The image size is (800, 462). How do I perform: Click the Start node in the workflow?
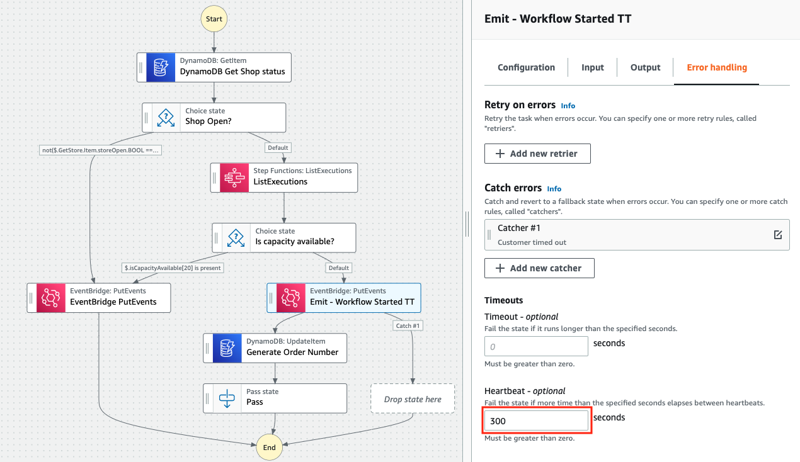pyautogui.click(x=214, y=18)
